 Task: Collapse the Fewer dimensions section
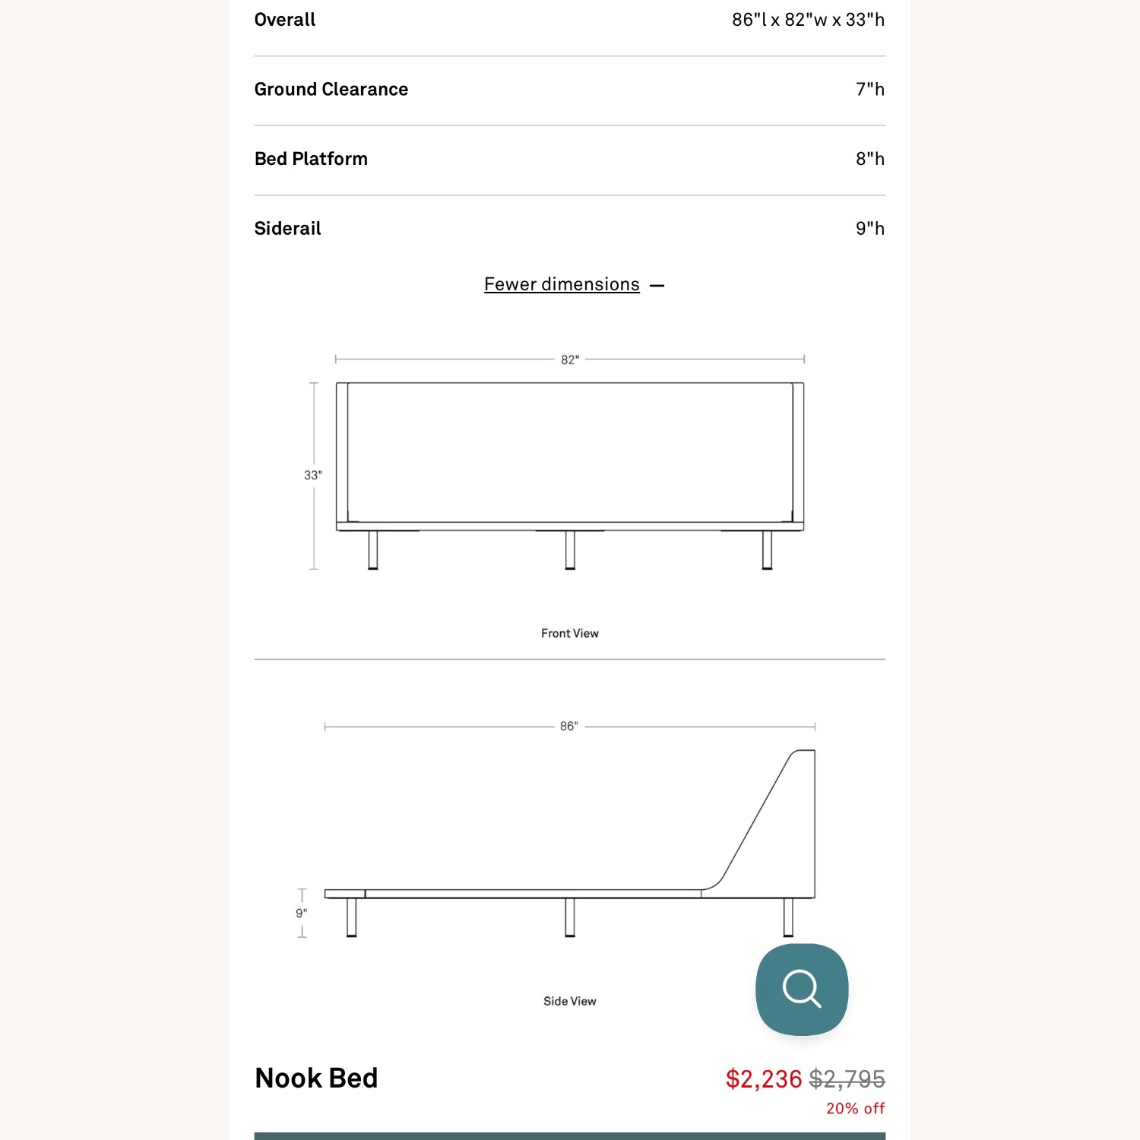pos(562,283)
